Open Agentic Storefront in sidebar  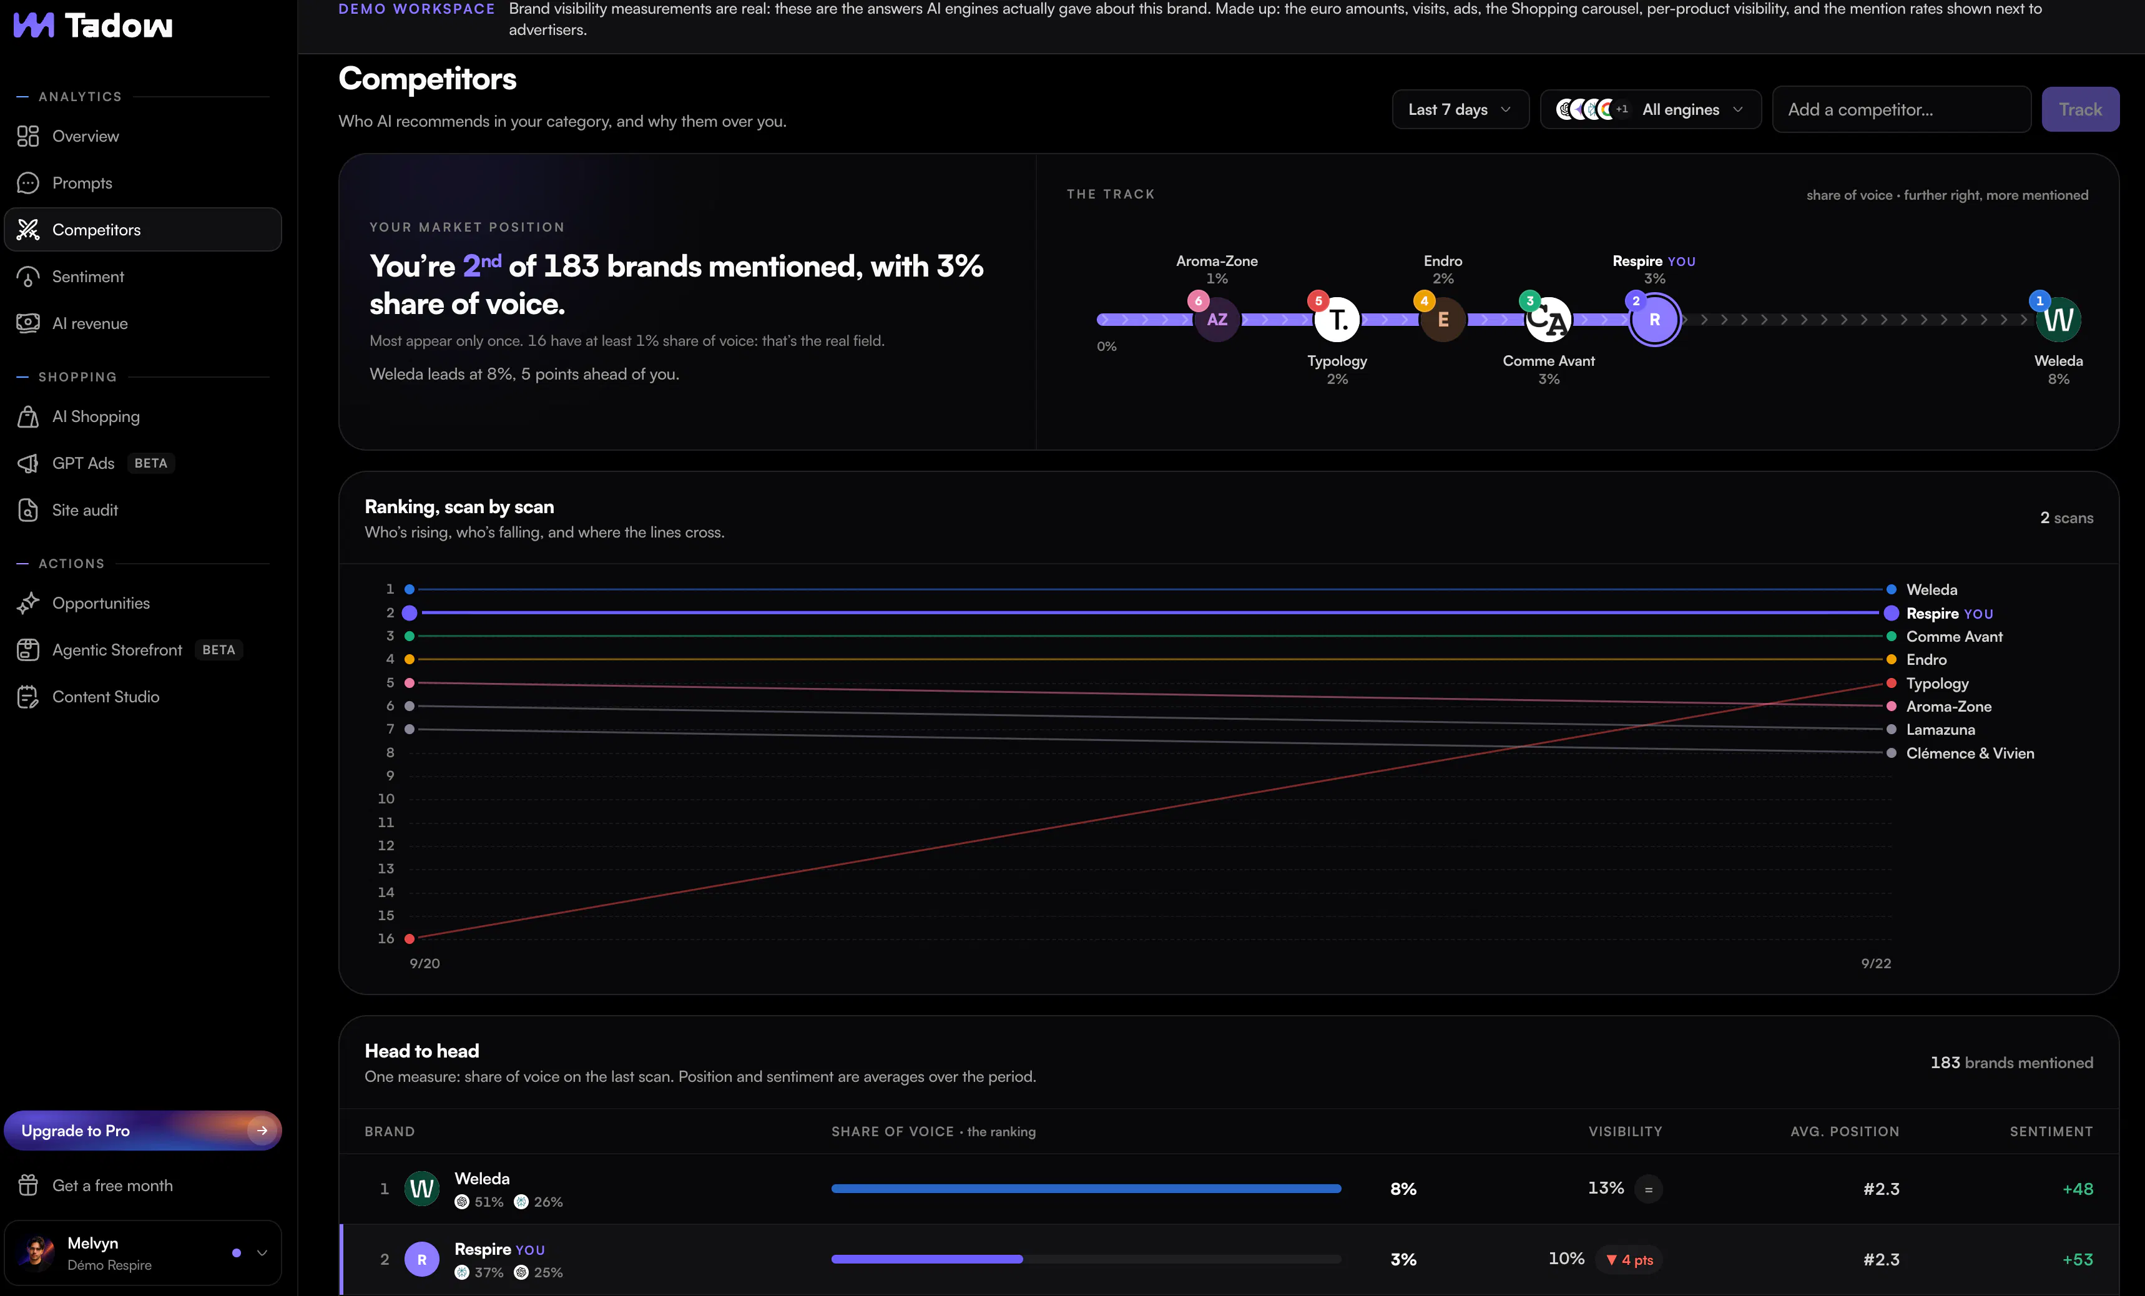[x=143, y=650]
